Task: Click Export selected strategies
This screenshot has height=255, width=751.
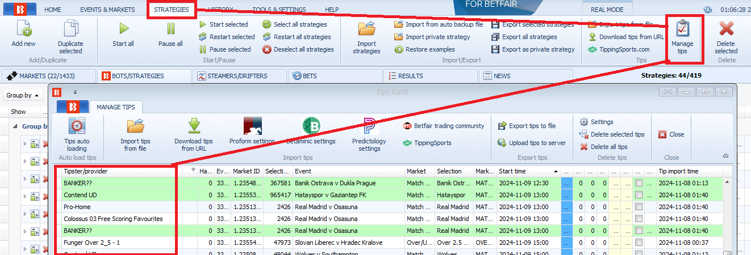Action: coord(533,24)
